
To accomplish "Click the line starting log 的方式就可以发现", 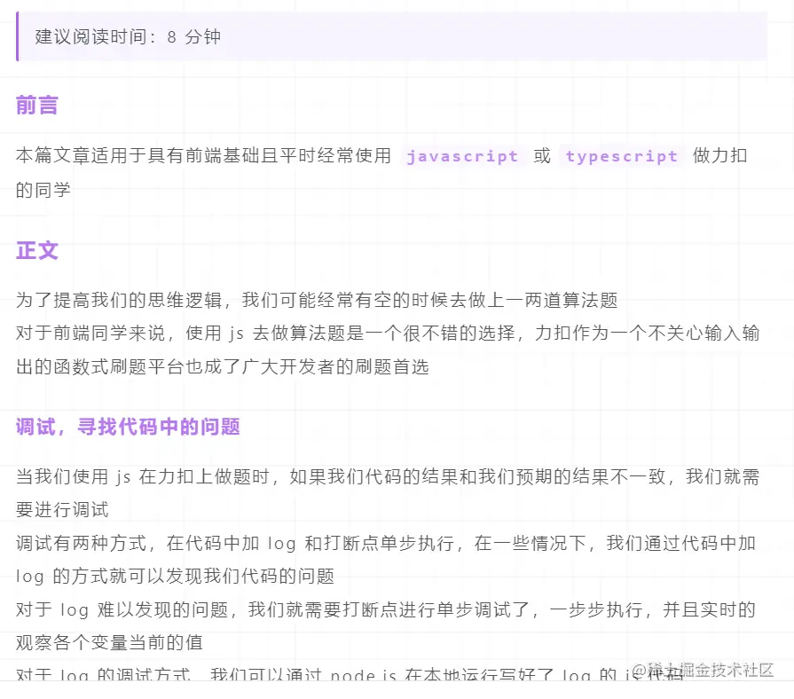I will tap(175, 576).
